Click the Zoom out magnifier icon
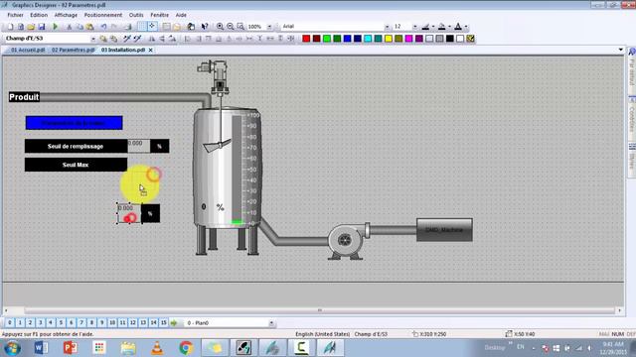 (230, 27)
